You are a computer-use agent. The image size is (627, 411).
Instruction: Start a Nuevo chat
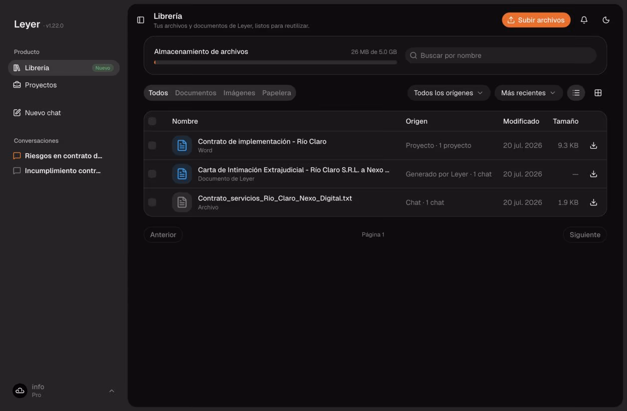[x=64, y=113]
